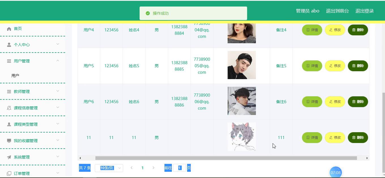Click 退出到前台 in the header
This screenshot has width=385, height=178.
tap(337, 11)
